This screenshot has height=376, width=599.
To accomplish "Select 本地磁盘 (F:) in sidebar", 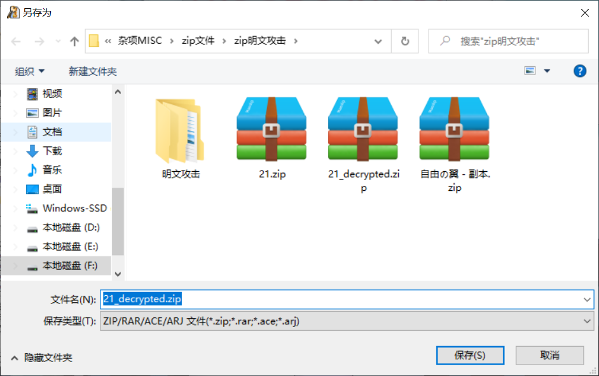I will [66, 265].
